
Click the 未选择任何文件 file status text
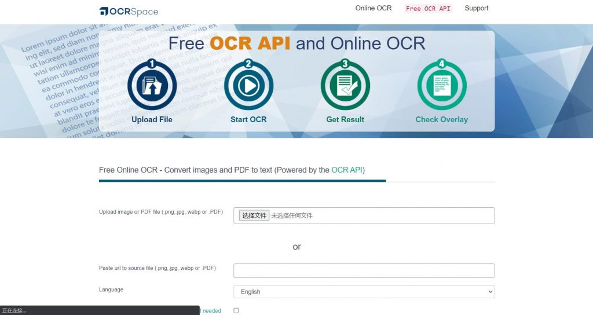(x=292, y=215)
